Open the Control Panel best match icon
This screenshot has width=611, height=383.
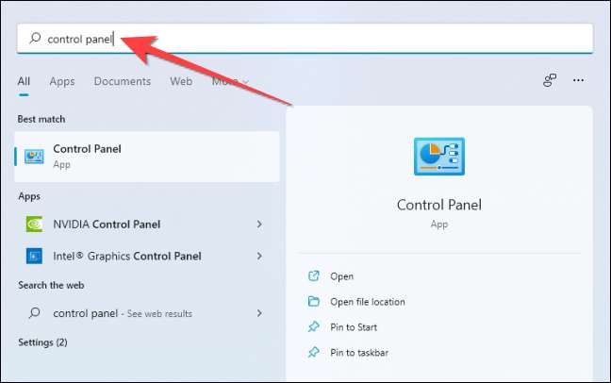pos(34,157)
